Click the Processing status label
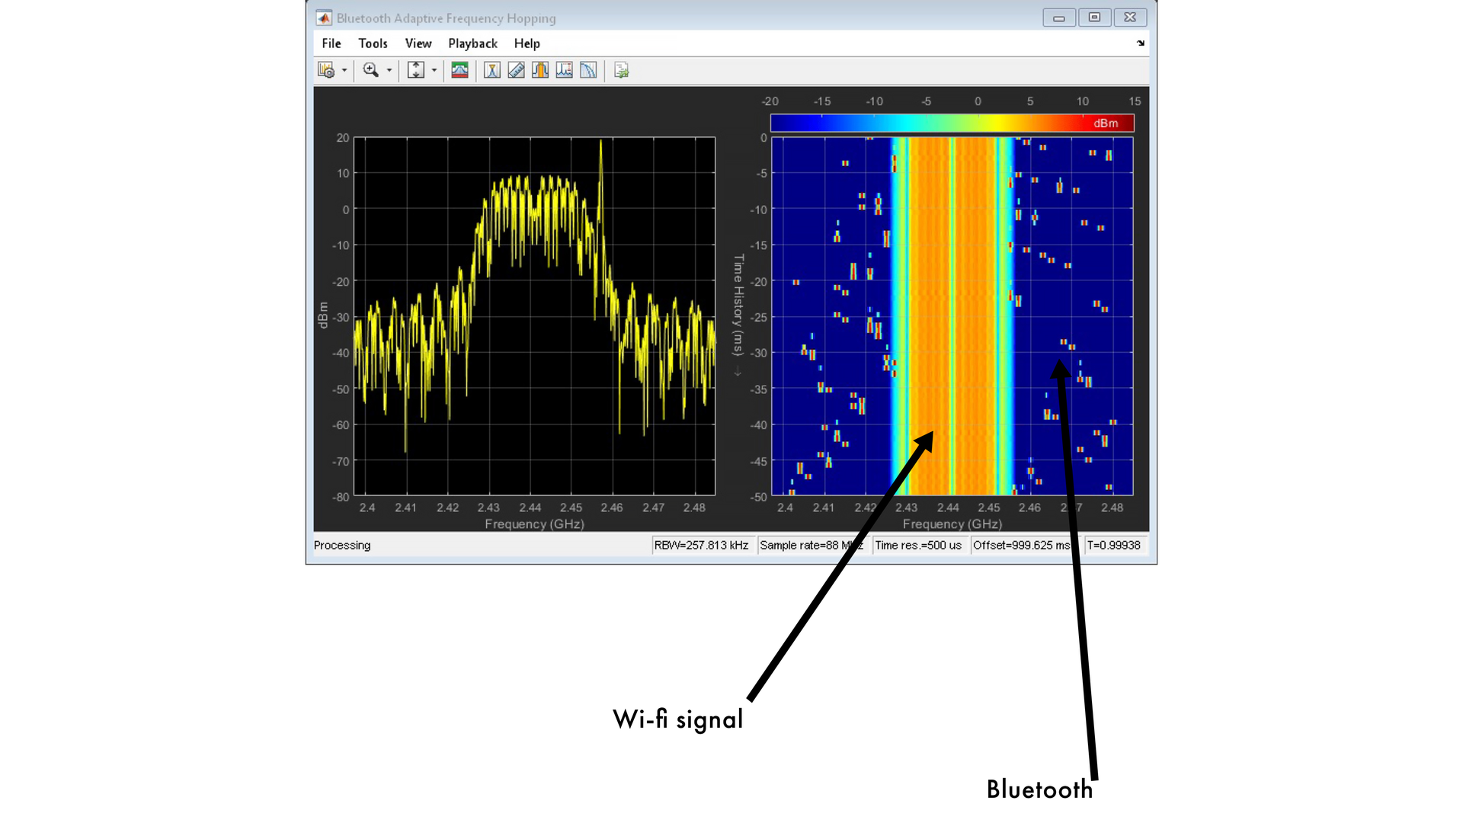Image resolution: width=1463 pixels, height=823 pixels. [x=341, y=545]
